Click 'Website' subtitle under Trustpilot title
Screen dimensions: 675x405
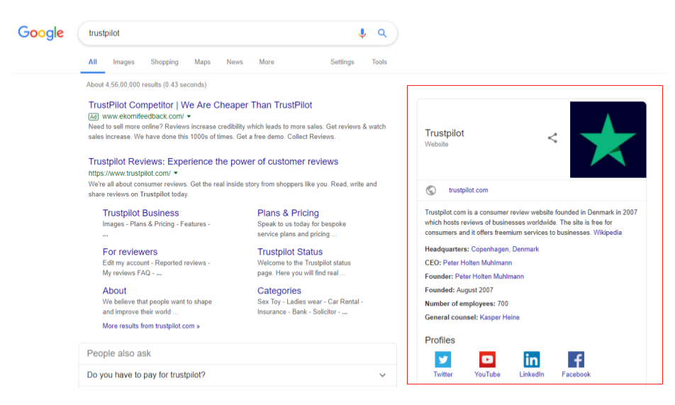(437, 144)
